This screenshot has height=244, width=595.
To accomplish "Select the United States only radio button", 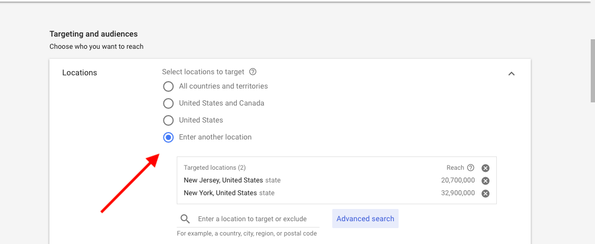I will point(168,120).
